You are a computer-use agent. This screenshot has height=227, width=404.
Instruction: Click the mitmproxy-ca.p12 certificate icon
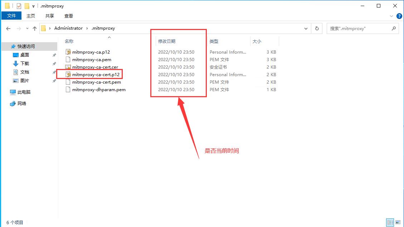tap(68, 52)
